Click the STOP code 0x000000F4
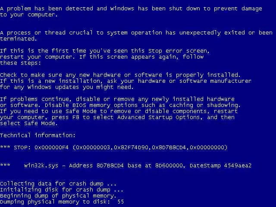This screenshot has width=276, height=207. pyautogui.click(x=51, y=147)
